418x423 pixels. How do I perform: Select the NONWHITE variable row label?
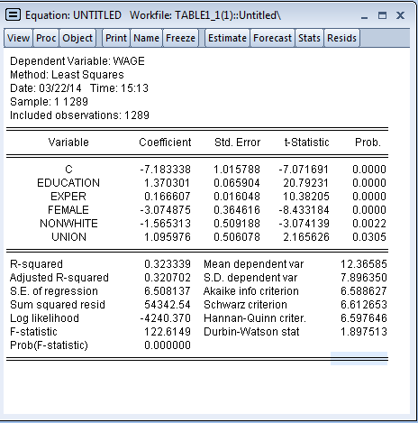pos(68,224)
